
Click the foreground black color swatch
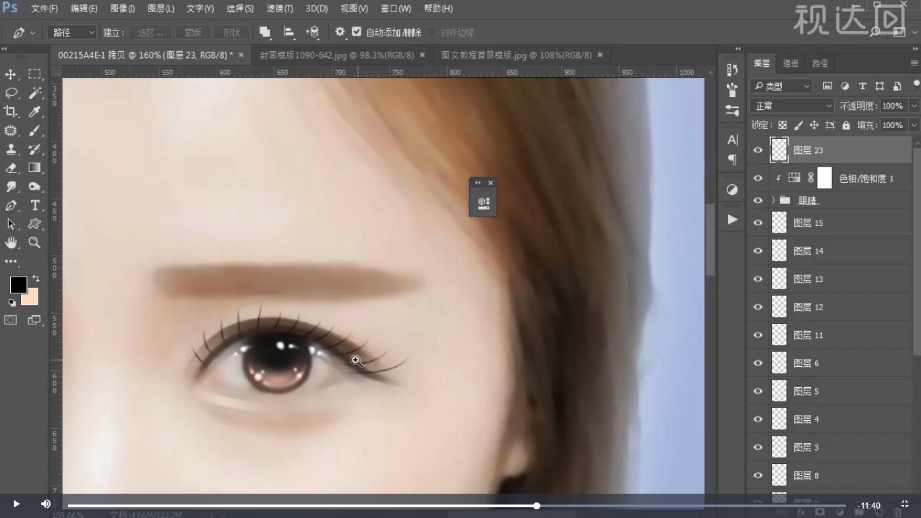[18, 285]
